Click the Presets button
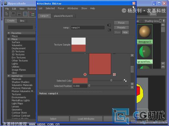169x126 pixels. [x=121, y=27]
